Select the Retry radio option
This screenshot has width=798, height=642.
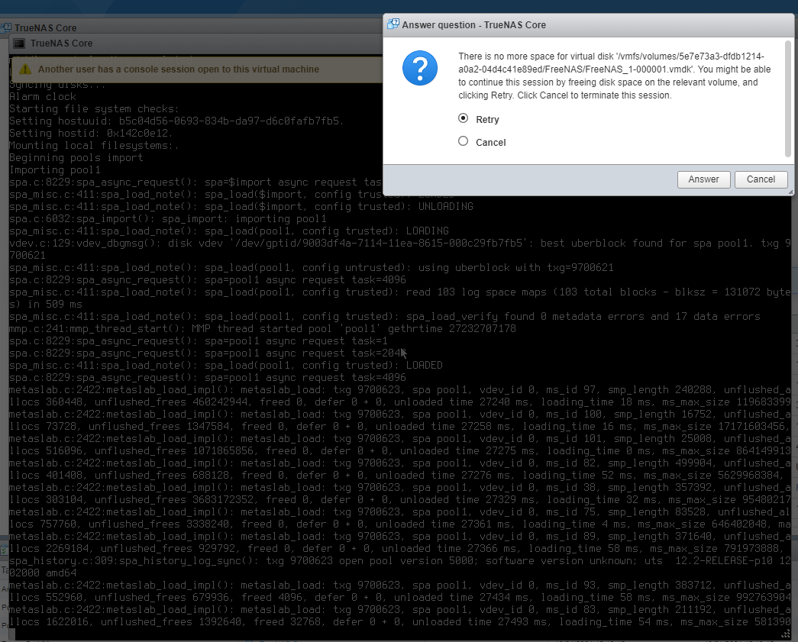pyautogui.click(x=463, y=118)
